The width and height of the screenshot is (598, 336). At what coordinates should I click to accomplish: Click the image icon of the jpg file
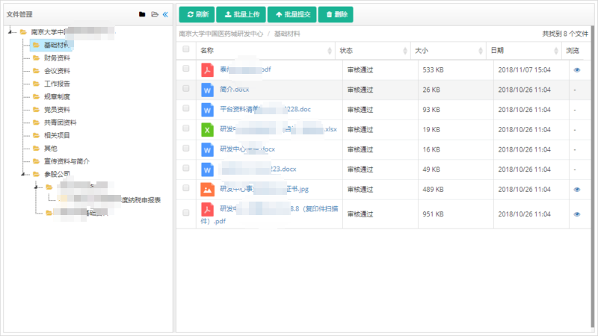tap(208, 189)
